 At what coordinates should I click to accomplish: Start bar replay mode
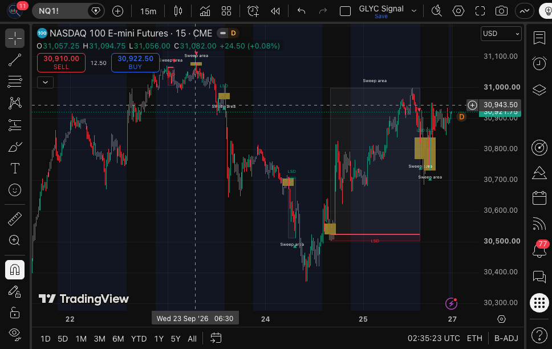pyautogui.click(x=275, y=11)
